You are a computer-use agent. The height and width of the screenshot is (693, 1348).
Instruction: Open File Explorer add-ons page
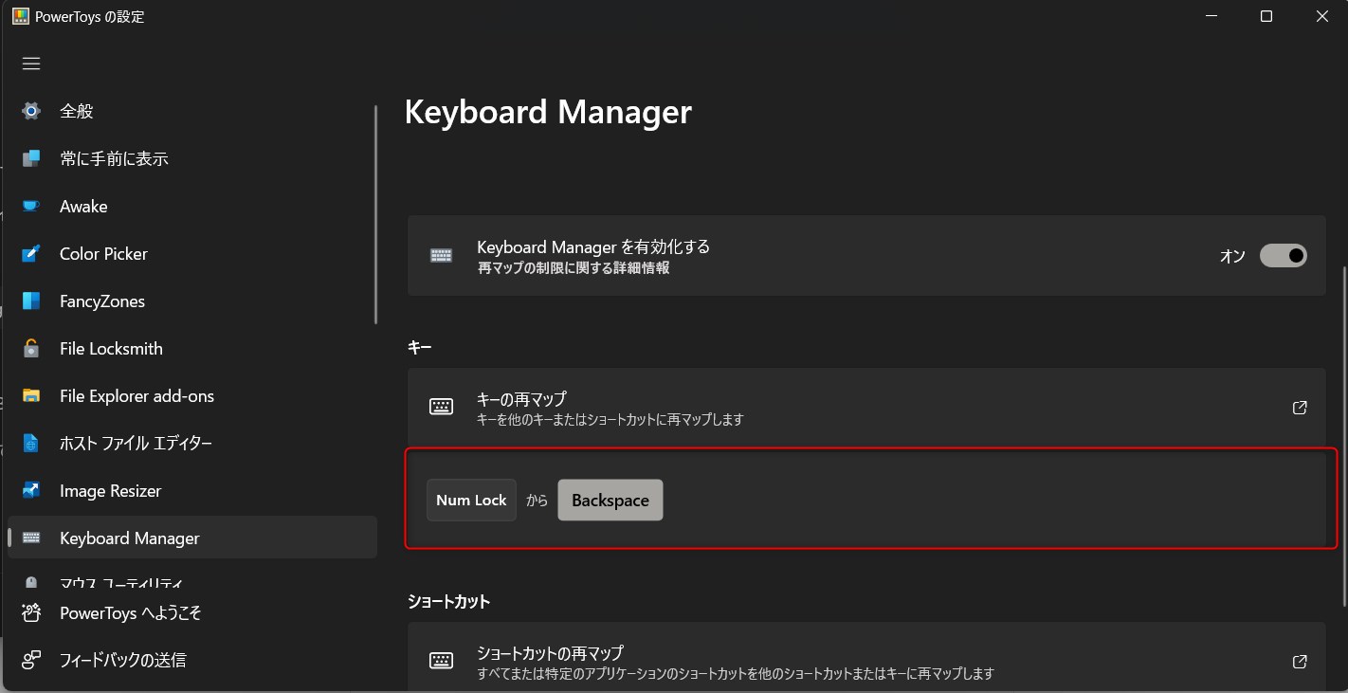(x=192, y=395)
